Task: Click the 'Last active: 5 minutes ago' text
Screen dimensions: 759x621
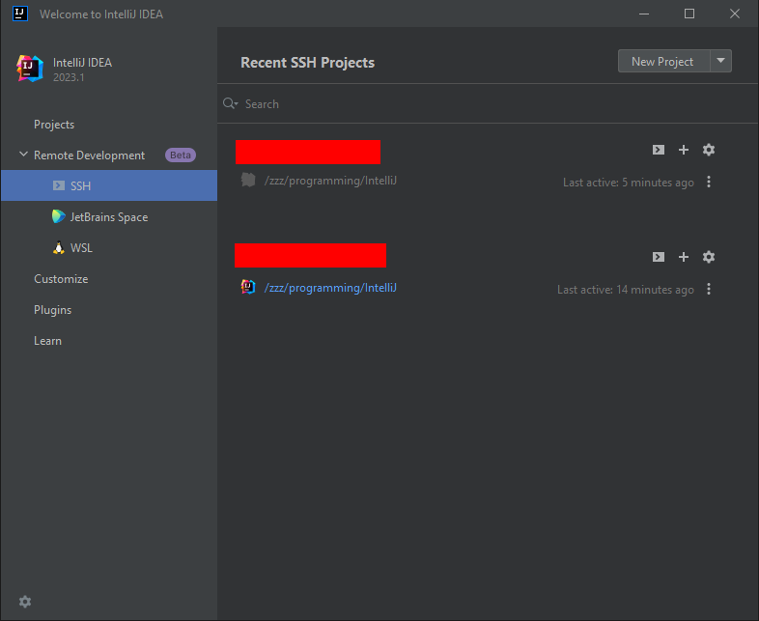Action: (x=629, y=183)
